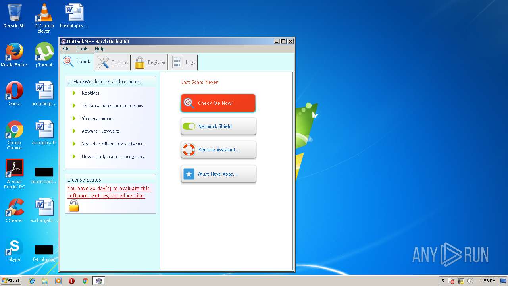The height and width of the screenshot is (286, 508).
Task: Open the Windows Start menu
Action: pyautogui.click(x=11, y=281)
